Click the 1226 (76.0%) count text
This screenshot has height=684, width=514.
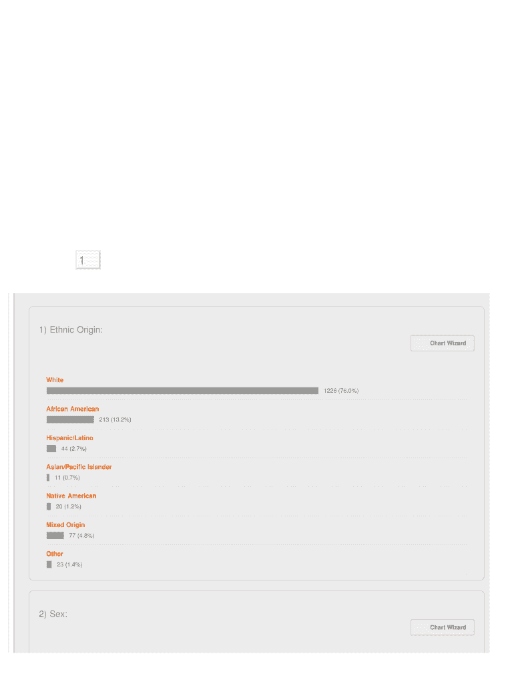pos(341,391)
